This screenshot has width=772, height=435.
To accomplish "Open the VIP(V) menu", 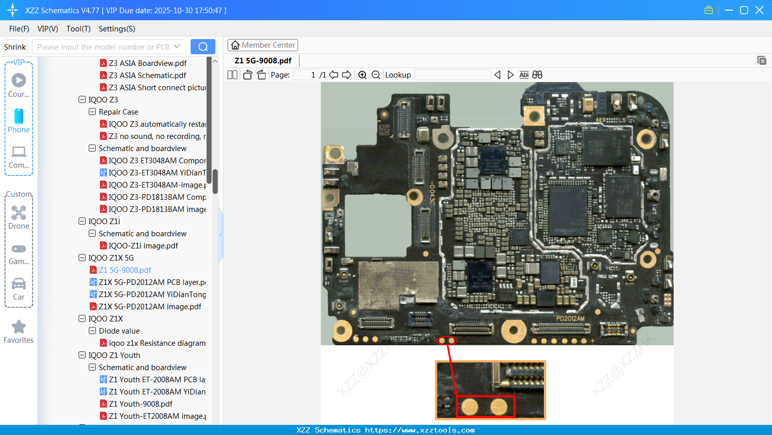I will tap(48, 29).
